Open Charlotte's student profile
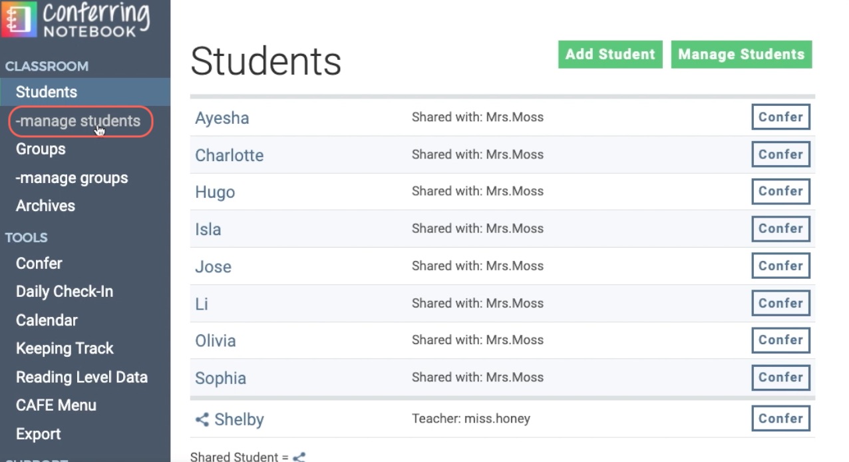Image resolution: width=849 pixels, height=462 pixels. point(229,154)
